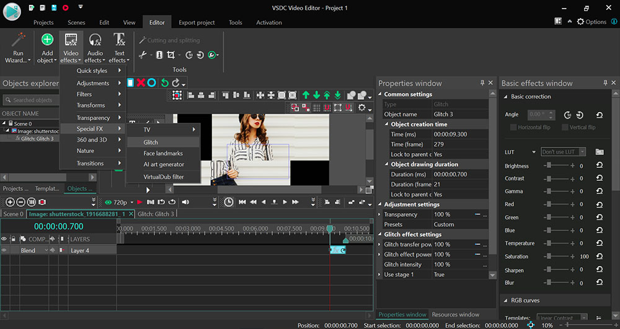Click the Add object button
This screenshot has width=620, height=329.
46,47
